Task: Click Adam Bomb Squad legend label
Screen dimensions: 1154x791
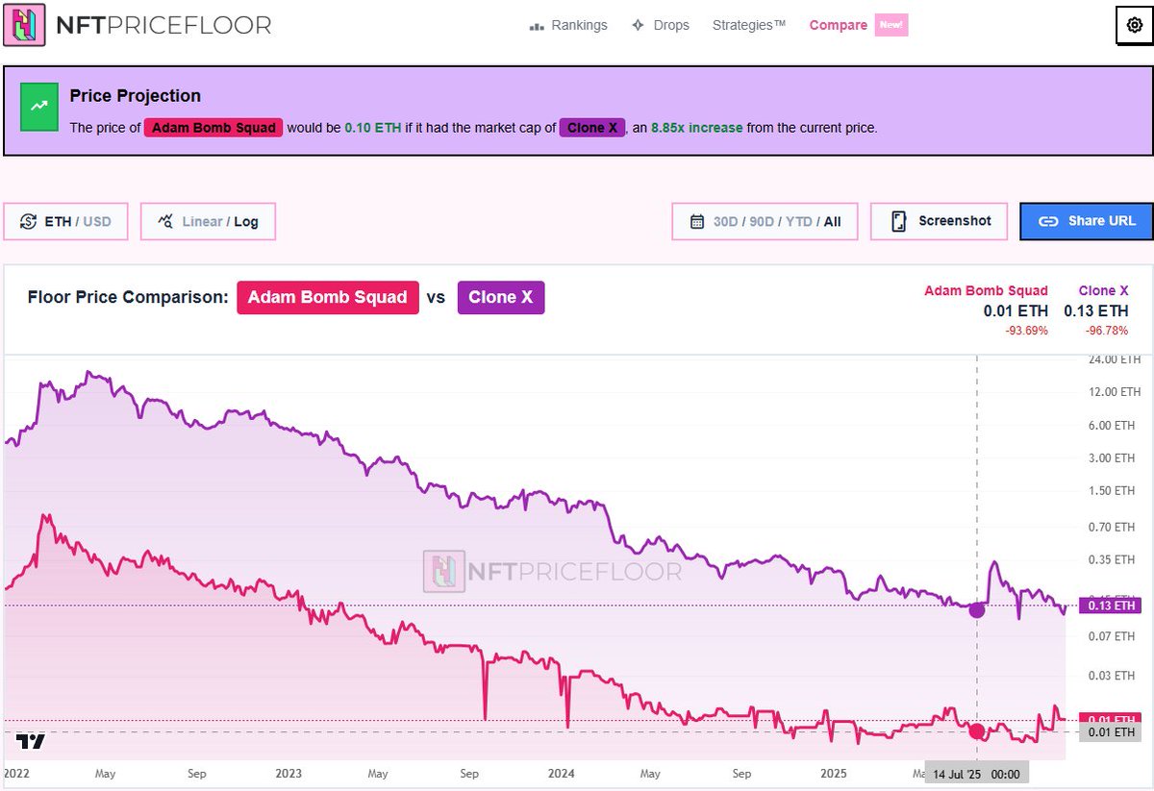Action: click(x=986, y=290)
